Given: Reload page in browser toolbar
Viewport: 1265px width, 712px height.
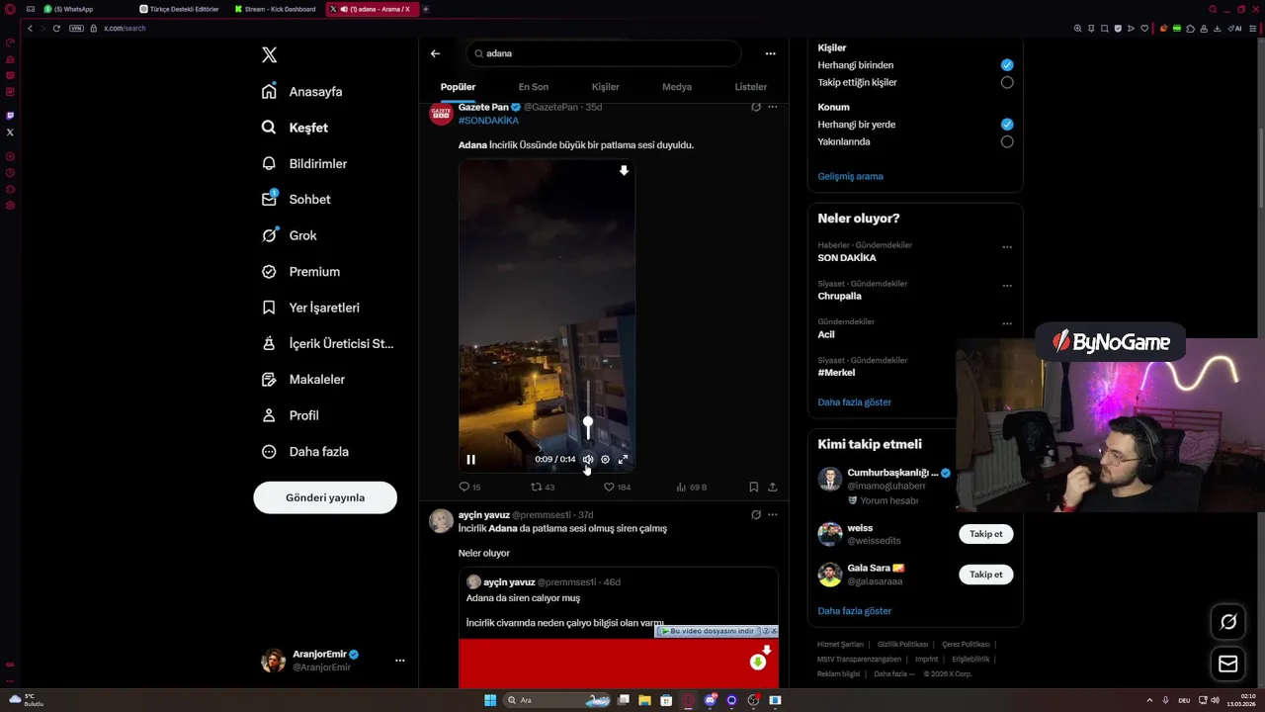Looking at the screenshot, I should (56, 28).
